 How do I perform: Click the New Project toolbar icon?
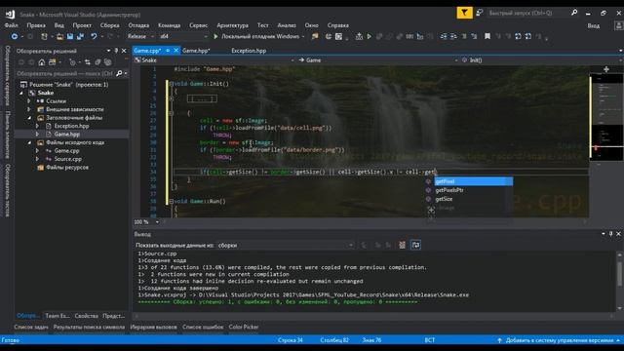(44, 37)
